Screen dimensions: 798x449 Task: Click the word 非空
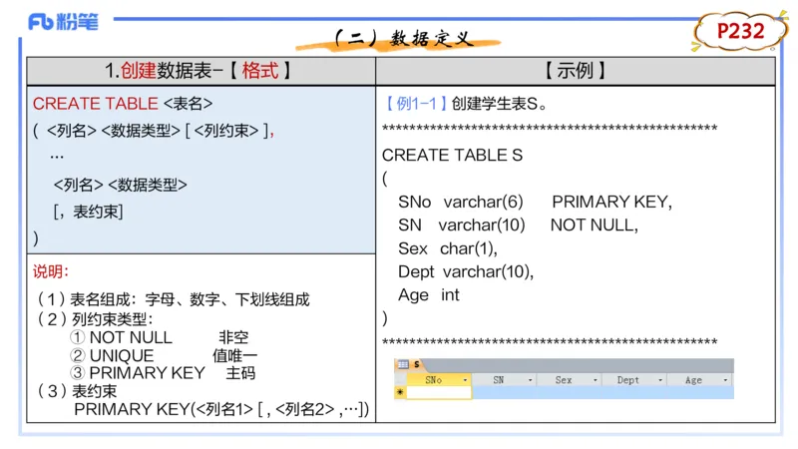[x=233, y=337]
